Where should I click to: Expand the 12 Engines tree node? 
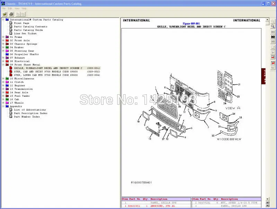click(2, 85)
